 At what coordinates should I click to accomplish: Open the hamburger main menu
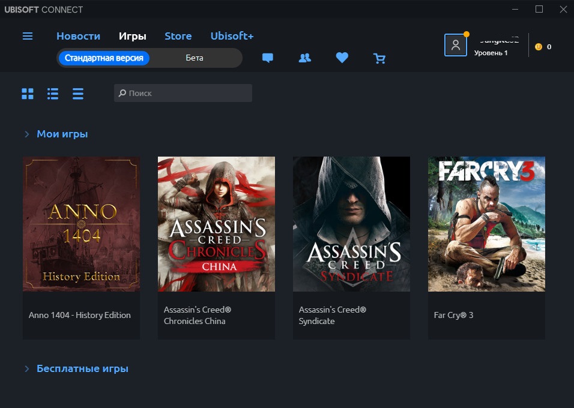28,36
